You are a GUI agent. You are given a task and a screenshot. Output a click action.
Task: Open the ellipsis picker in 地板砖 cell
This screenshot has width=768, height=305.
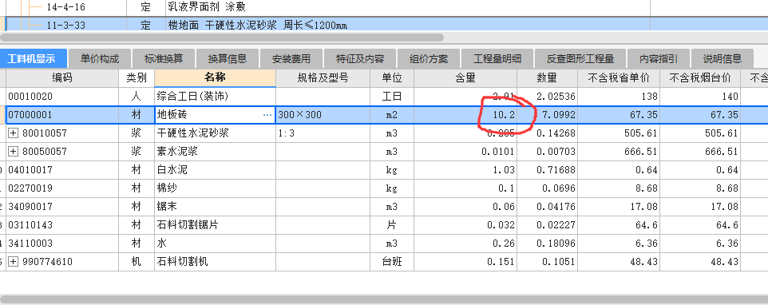tap(267, 115)
